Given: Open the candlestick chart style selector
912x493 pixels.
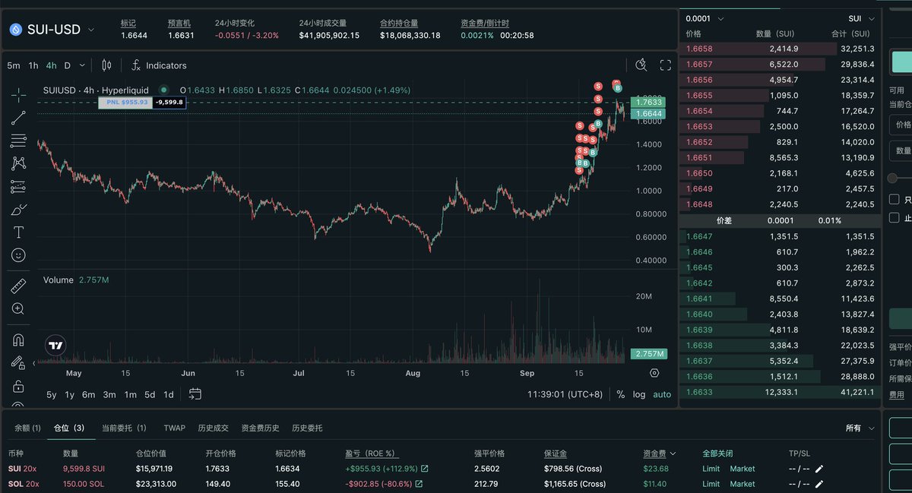Looking at the screenshot, I should pos(106,65).
